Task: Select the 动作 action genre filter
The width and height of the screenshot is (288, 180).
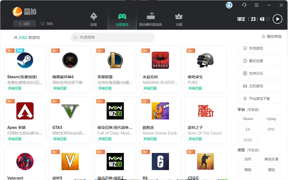Action: tap(248, 159)
